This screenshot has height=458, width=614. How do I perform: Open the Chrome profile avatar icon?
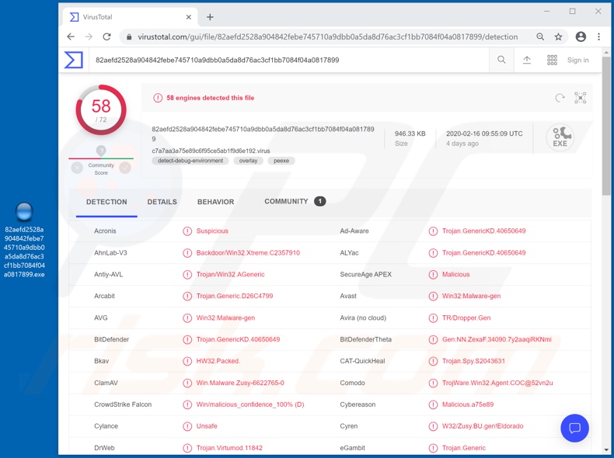[x=581, y=36]
